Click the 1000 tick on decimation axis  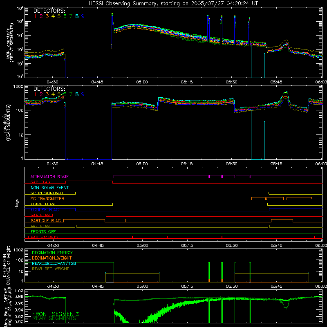(x=18, y=250)
